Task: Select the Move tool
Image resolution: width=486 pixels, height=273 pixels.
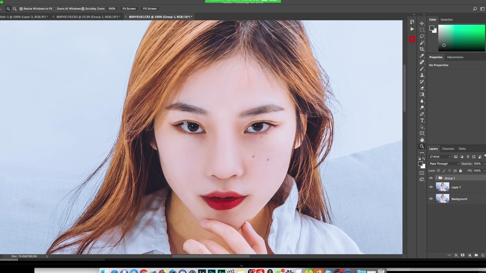Action: (x=422, y=23)
